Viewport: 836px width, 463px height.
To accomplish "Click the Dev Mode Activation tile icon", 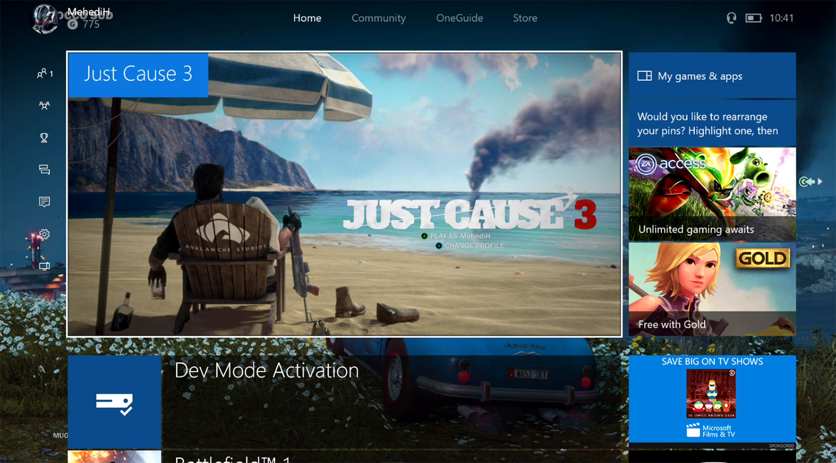I will (x=114, y=403).
